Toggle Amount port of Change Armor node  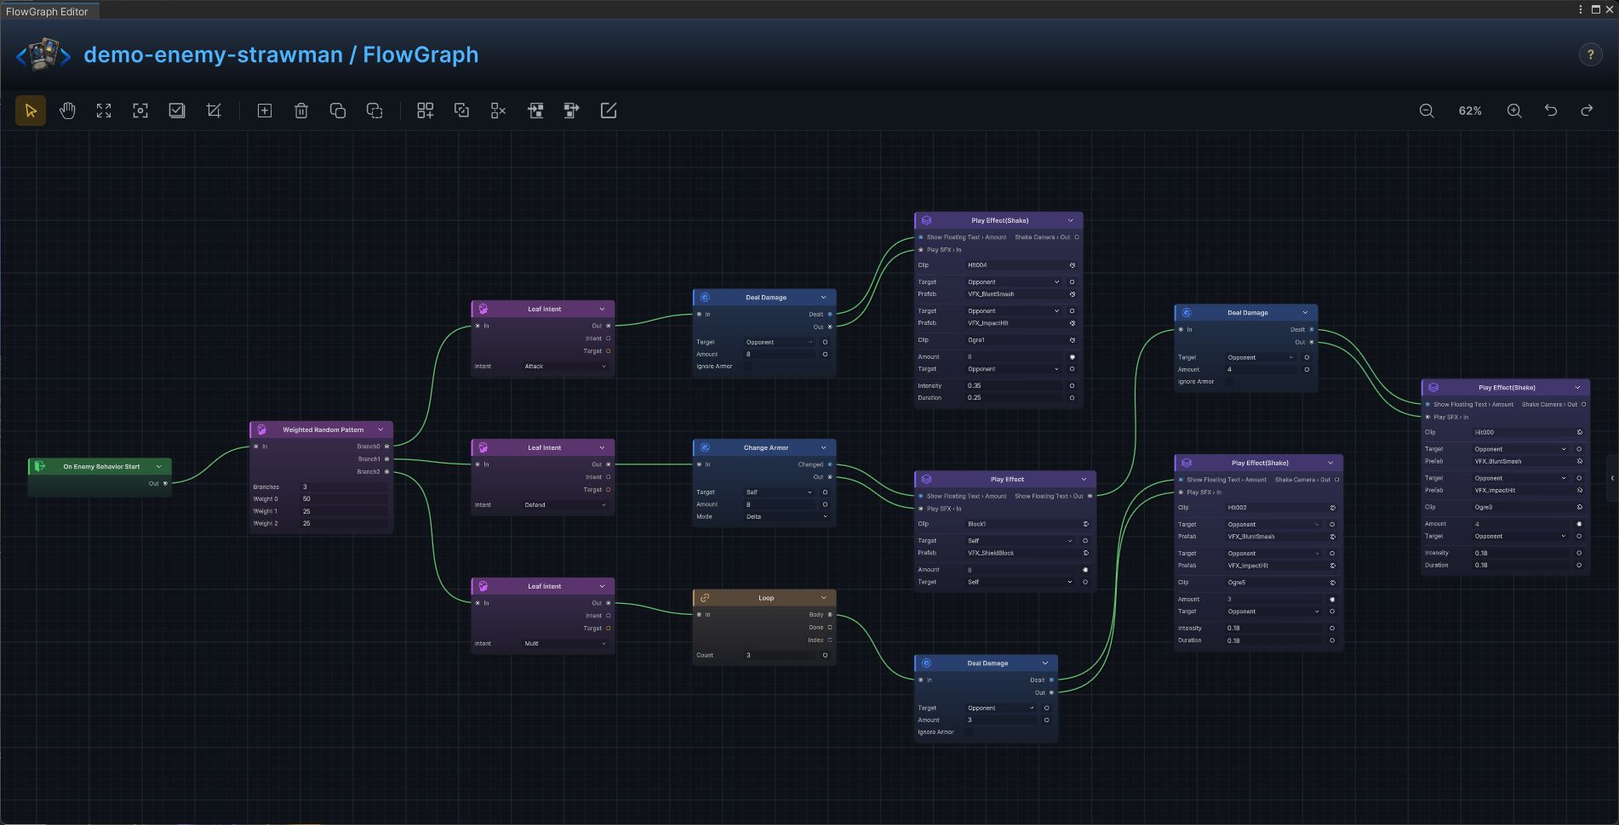coord(825,504)
